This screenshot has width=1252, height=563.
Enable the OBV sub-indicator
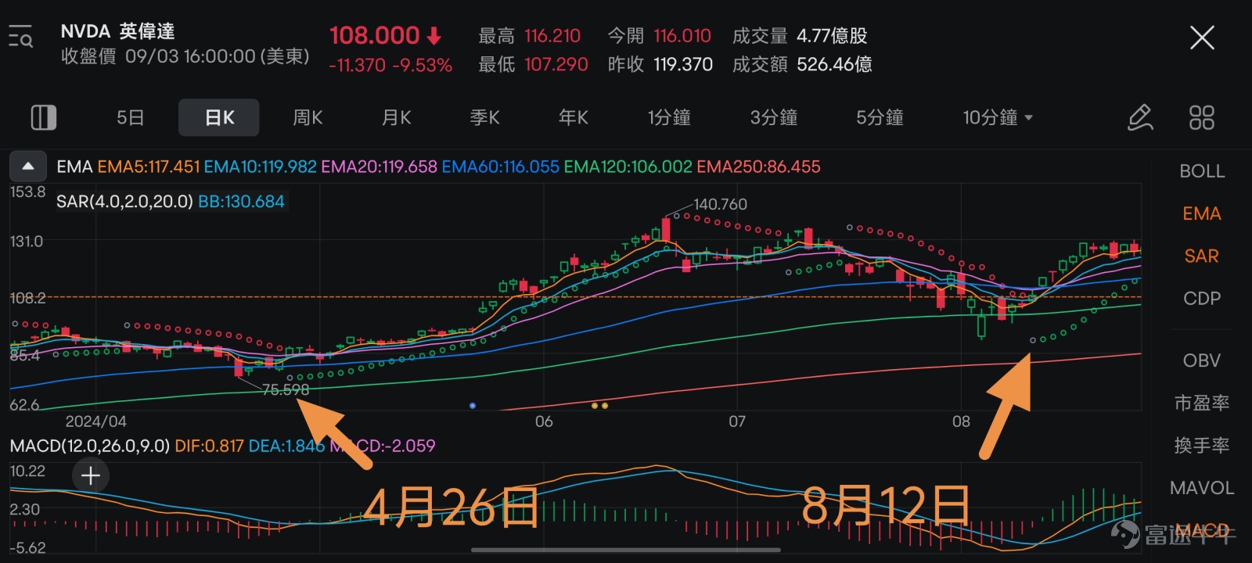(x=1202, y=360)
